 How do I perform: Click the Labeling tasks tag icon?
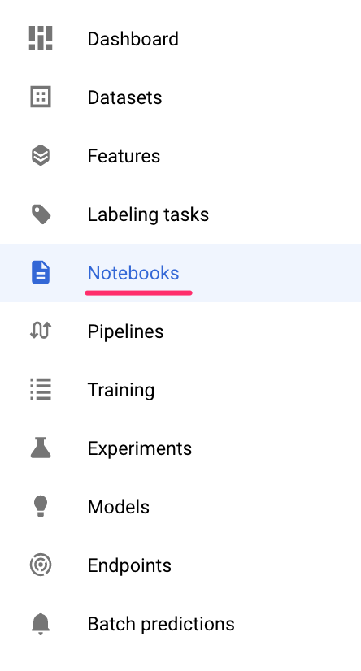[41, 214]
